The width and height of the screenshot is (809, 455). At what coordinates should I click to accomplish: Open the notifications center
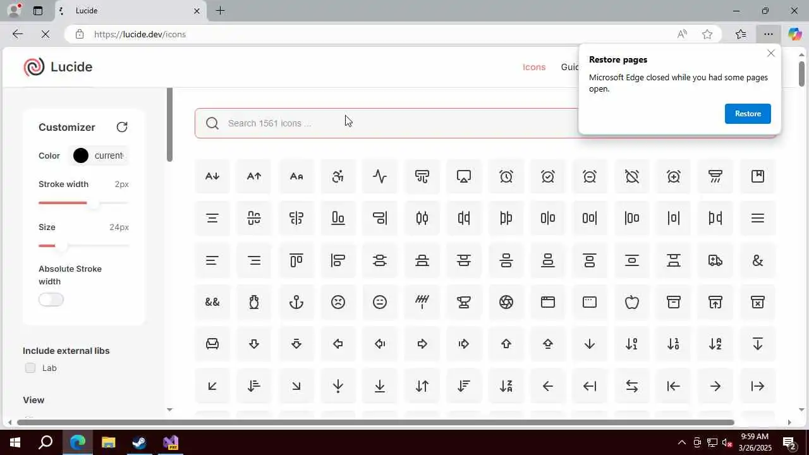[789, 442]
